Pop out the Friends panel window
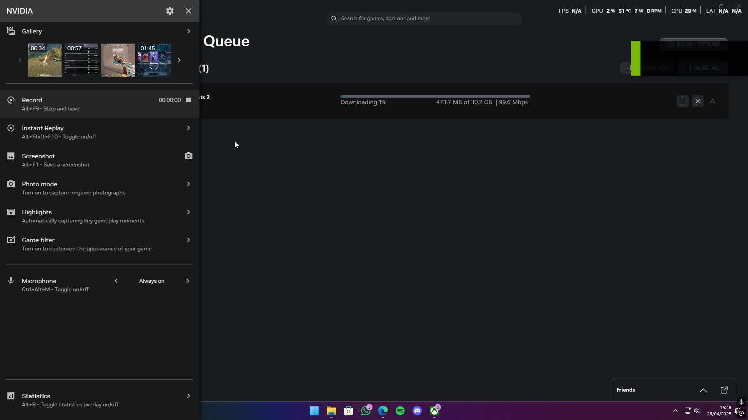The width and height of the screenshot is (748, 420). tap(724, 390)
